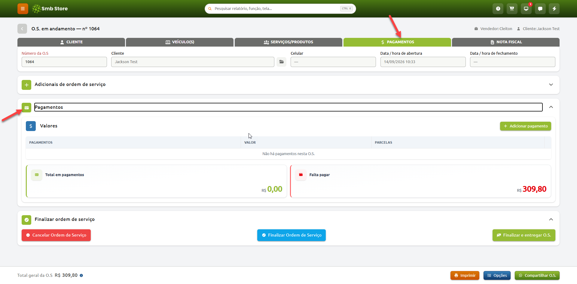Click Cancelar Ordem de Serviço
Screen dimensions: 577x284
pyautogui.click(x=56, y=235)
